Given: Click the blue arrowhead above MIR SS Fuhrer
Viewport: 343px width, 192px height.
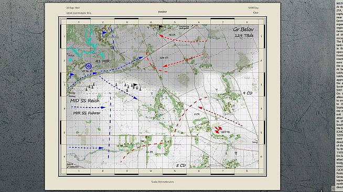Looking at the screenshot, I should pyautogui.click(x=103, y=108).
